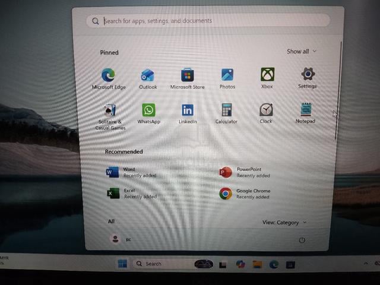This screenshot has width=380, height=285.
Task: Launch recommended Google Chrome
Action: coord(245,194)
